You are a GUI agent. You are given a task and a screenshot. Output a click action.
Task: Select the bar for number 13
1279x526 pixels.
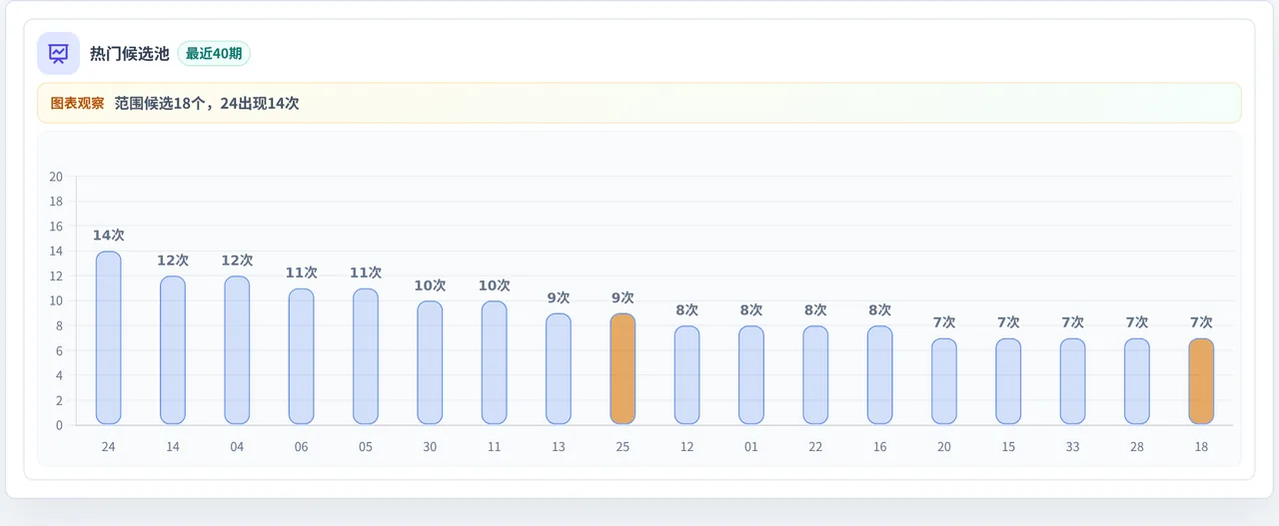[559, 369]
